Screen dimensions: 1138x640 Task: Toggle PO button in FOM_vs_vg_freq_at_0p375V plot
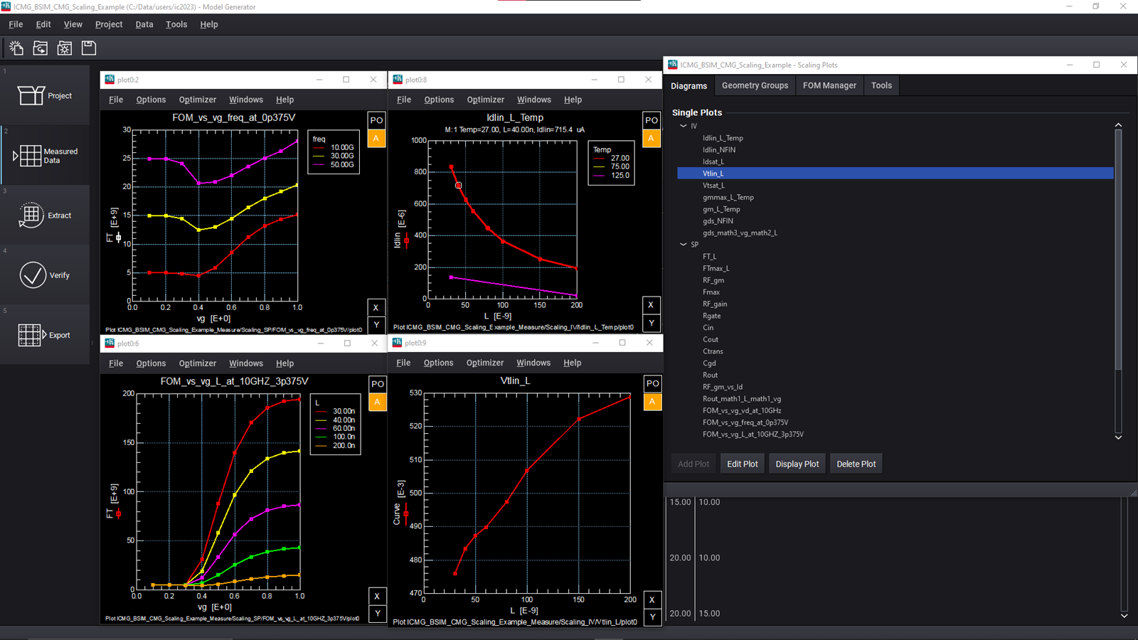376,120
